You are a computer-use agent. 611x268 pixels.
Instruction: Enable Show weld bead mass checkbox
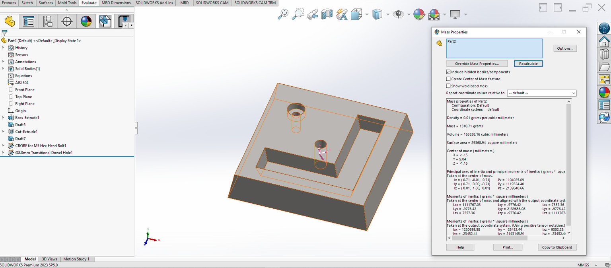(x=448, y=86)
